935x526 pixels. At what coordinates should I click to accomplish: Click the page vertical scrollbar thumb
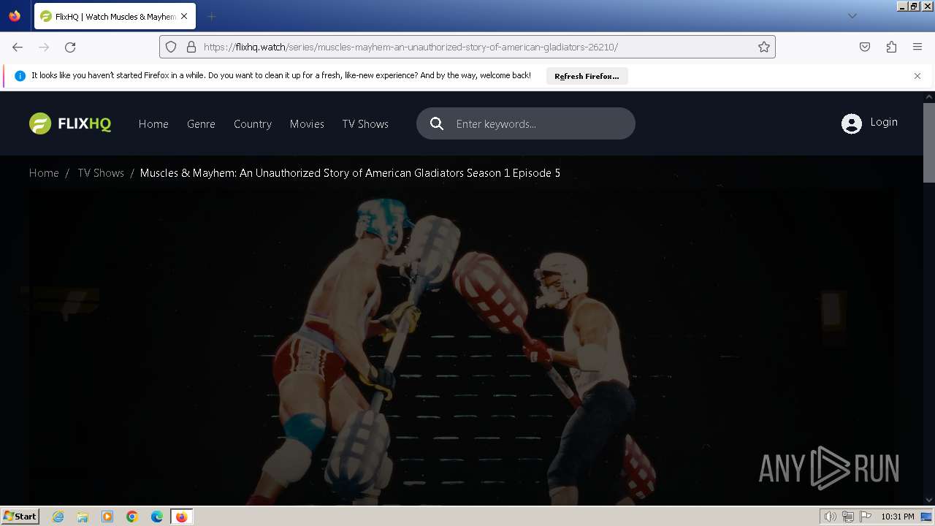[x=929, y=142]
